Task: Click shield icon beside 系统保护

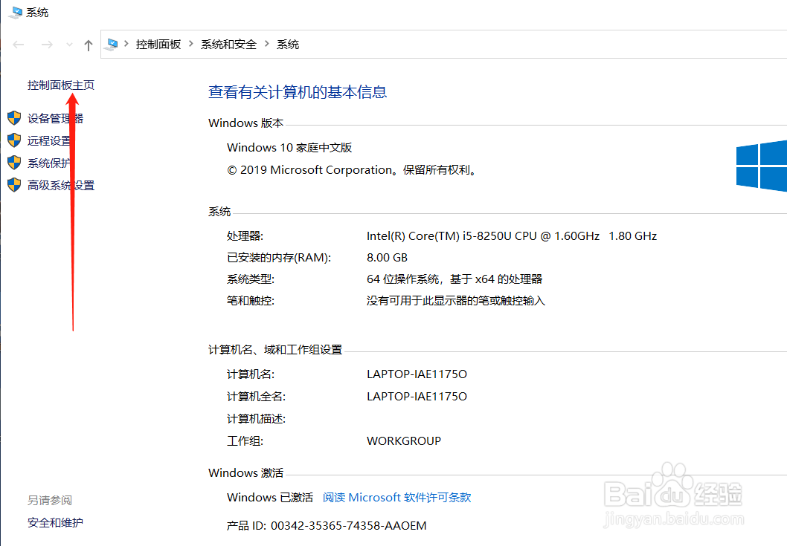Action: [14, 163]
